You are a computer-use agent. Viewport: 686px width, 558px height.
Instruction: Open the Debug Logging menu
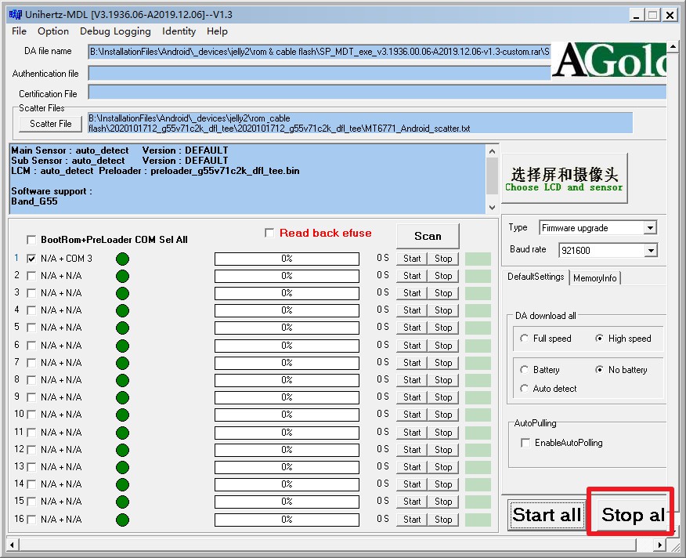point(115,31)
